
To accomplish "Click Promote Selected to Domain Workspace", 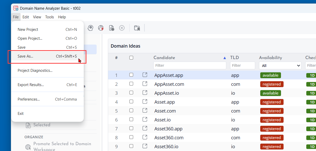I will point(62,146).
